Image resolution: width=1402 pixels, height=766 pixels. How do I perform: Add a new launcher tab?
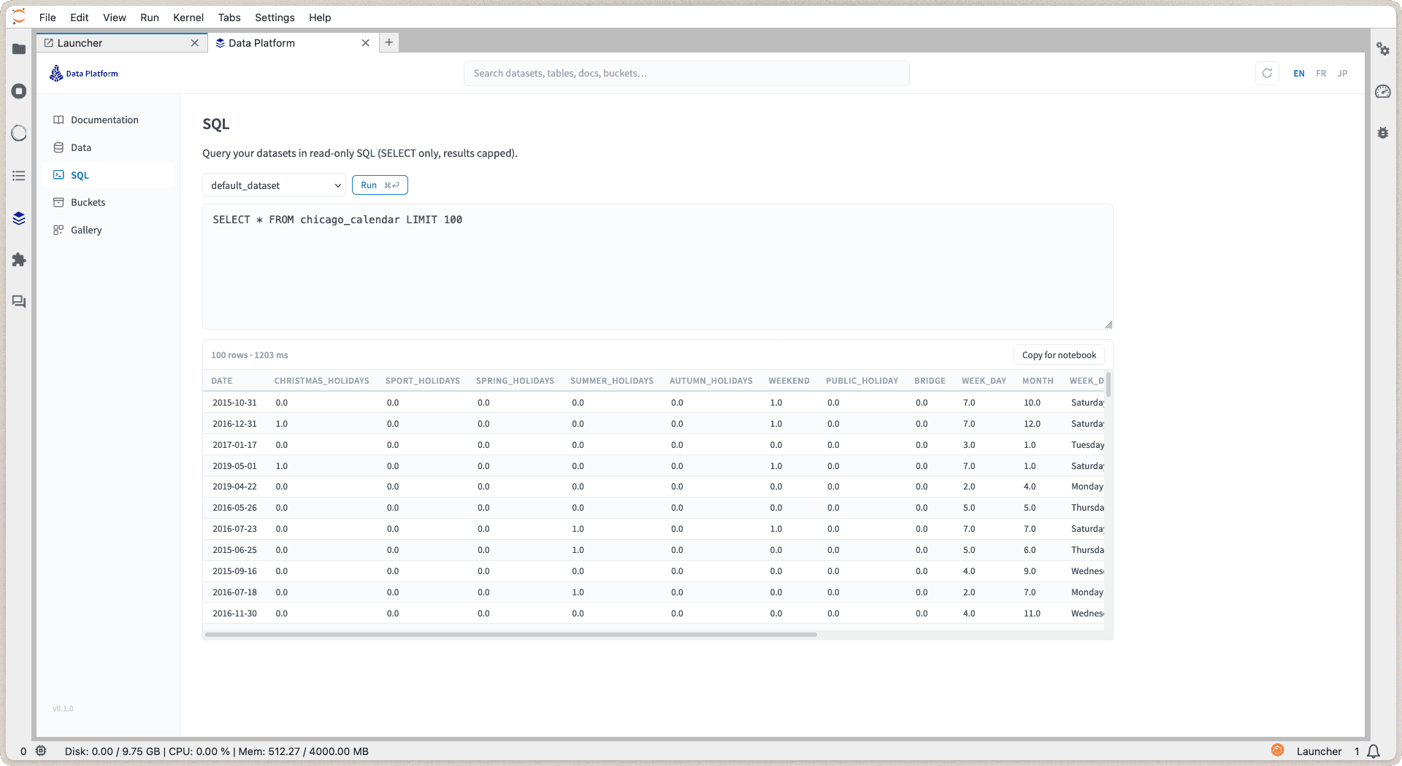(389, 42)
